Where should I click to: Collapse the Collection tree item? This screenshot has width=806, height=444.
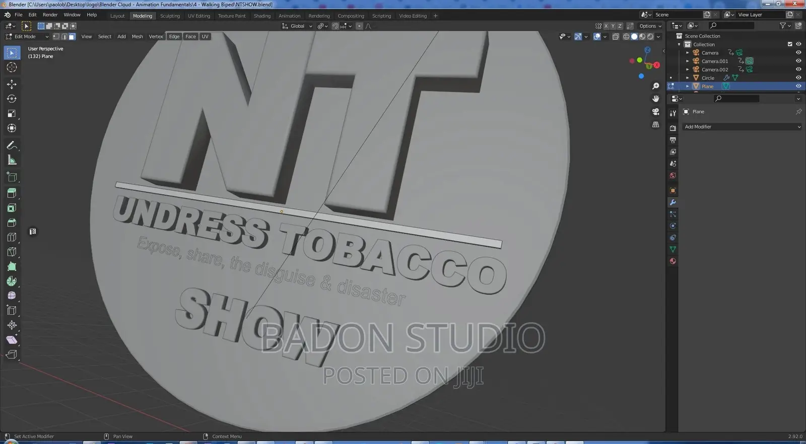click(679, 44)
